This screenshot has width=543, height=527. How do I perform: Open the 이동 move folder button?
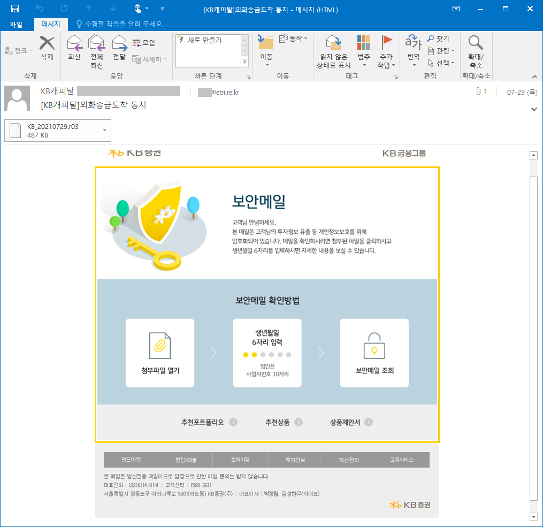click(x=266, y=51)
